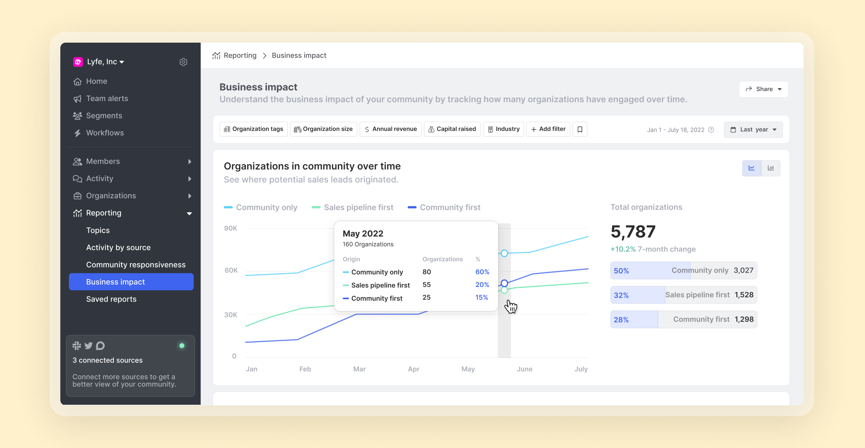Click the bookmark save-filter icon
This screenshot has width=865, height=448.
click(580, 129)
